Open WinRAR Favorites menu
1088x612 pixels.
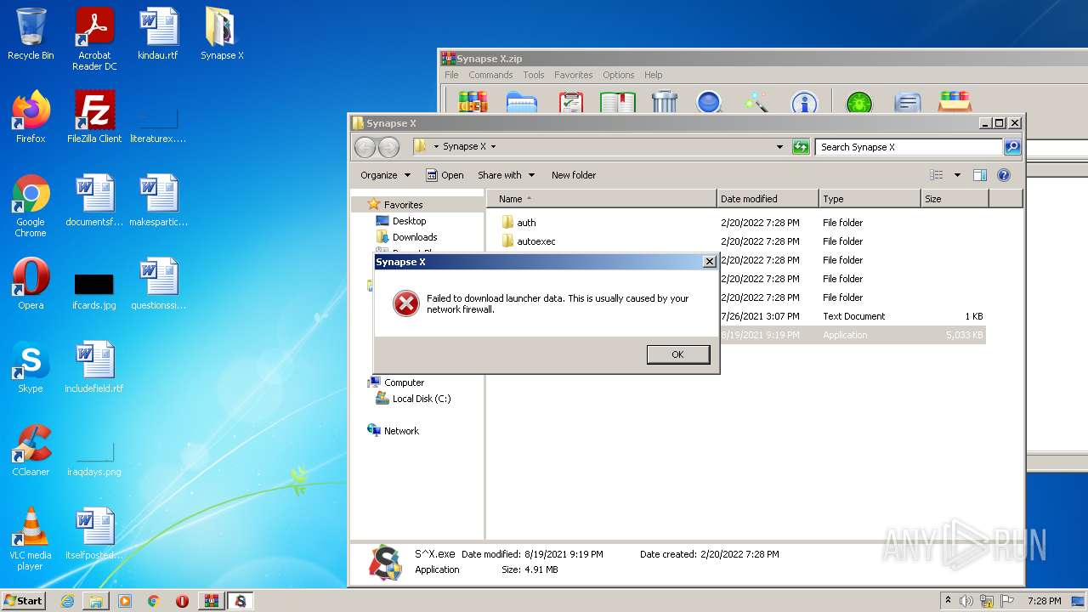pyautogui.click(x=574, y=75)
